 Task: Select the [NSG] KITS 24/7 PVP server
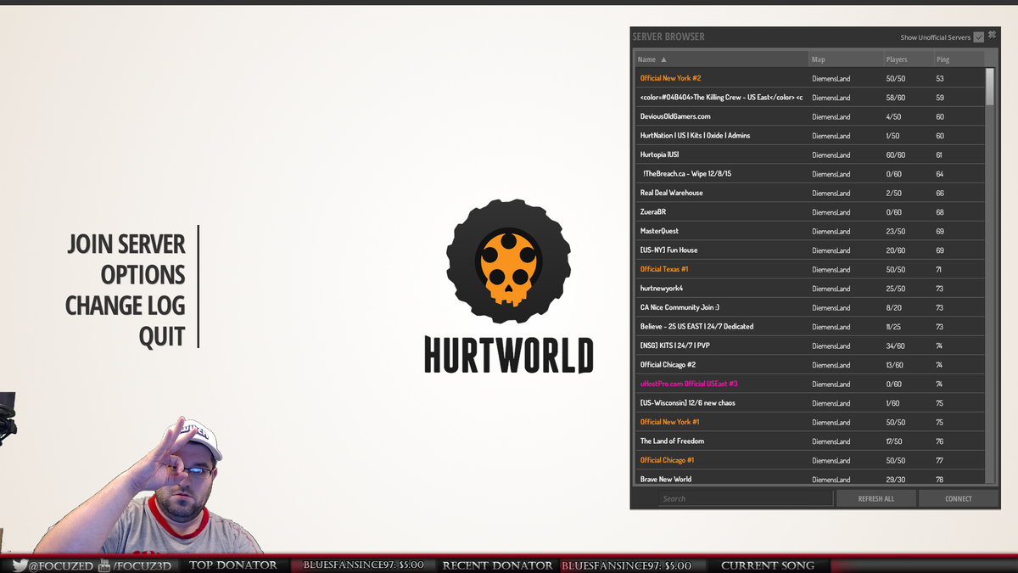click(x=810, y=345)
